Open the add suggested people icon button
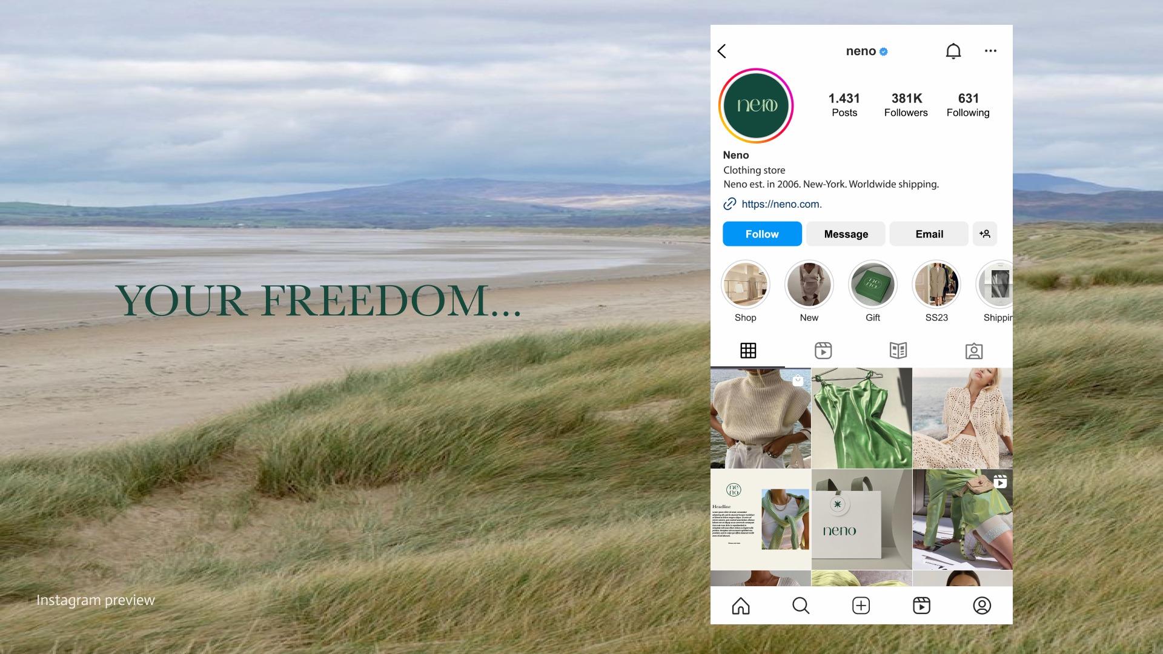The width and height of the screenshot is (1163, 654). point(985,234)
